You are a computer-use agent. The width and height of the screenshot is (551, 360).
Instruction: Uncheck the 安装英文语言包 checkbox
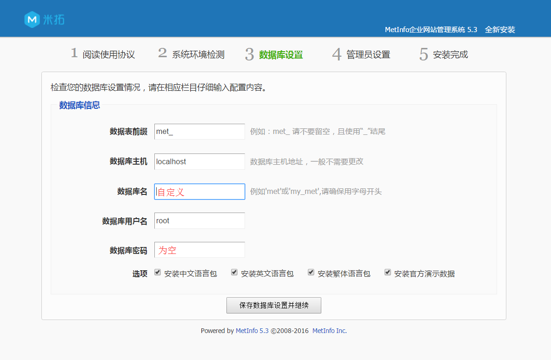[x=234, y=273]
